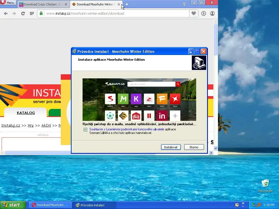Image resolution: width=279 pixels, height=209 pixels.
Task: Open the tab list menu icon
Action: [184, 4]
